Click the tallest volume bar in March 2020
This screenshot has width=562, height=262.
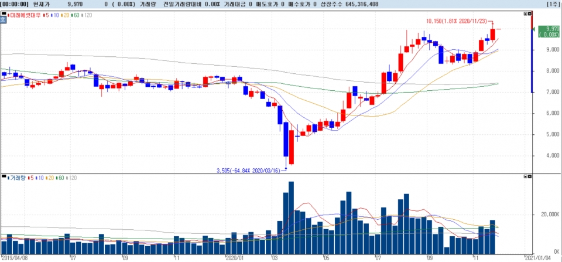[291, 218]
